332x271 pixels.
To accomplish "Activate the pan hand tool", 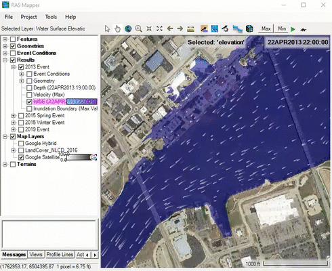I will 117,29.
